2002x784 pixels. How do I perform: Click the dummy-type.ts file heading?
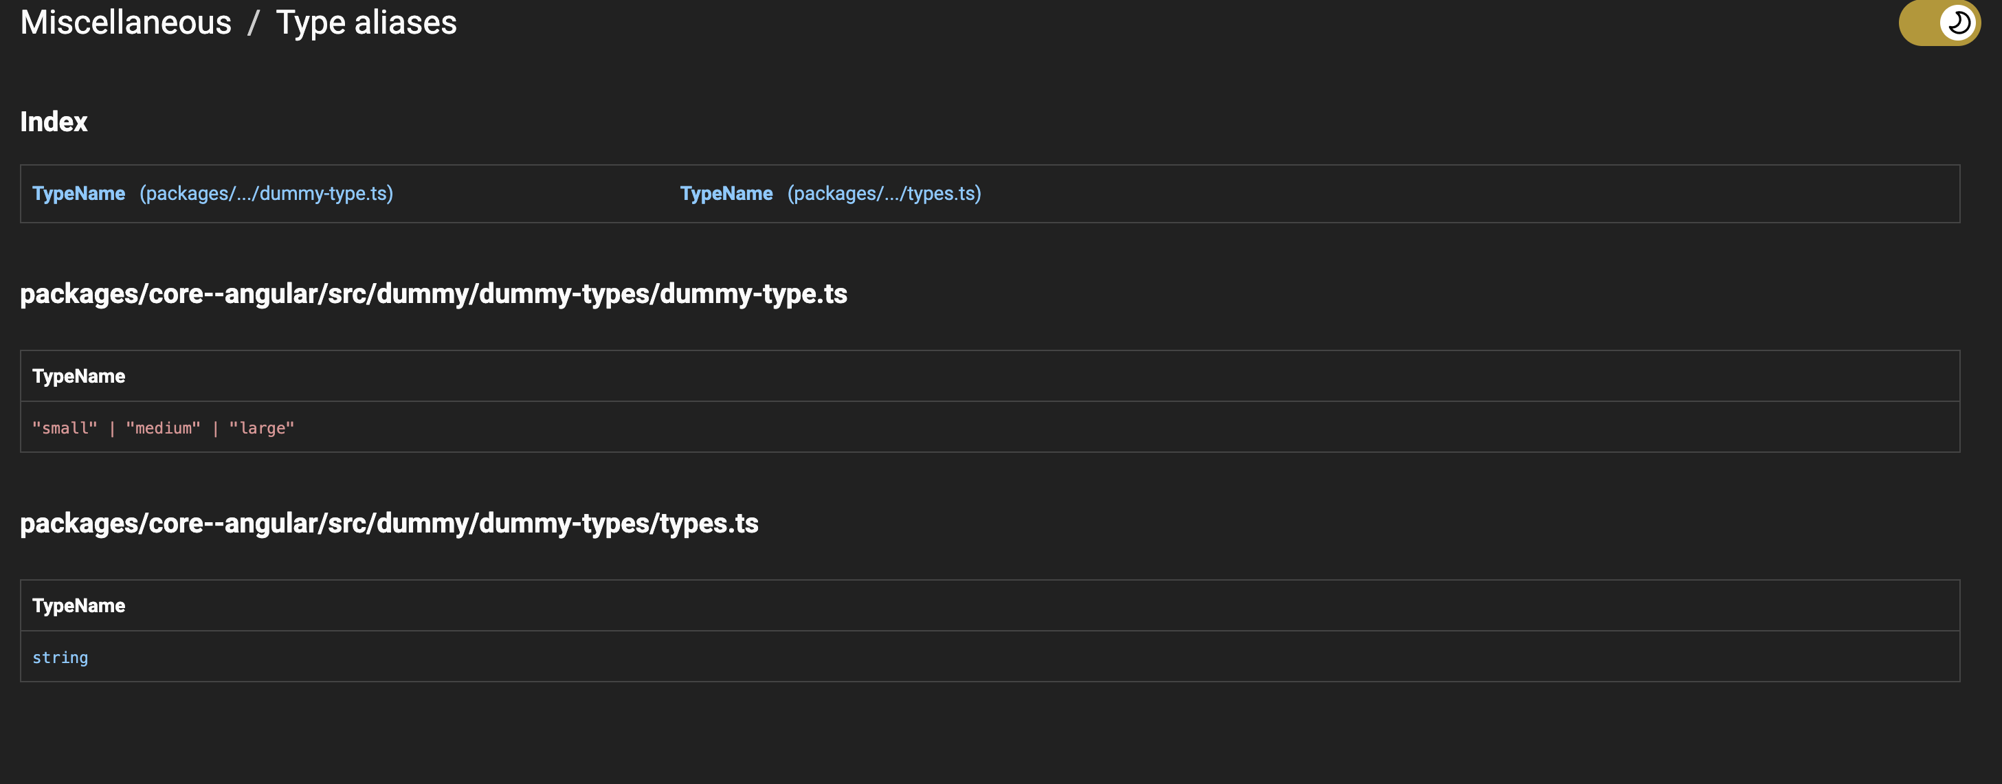point(434,293)
